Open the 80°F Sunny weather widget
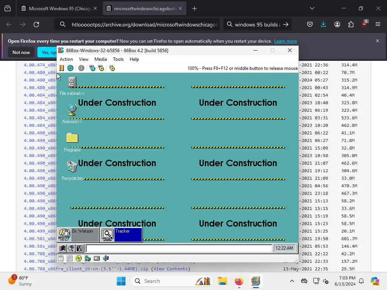 20,281
